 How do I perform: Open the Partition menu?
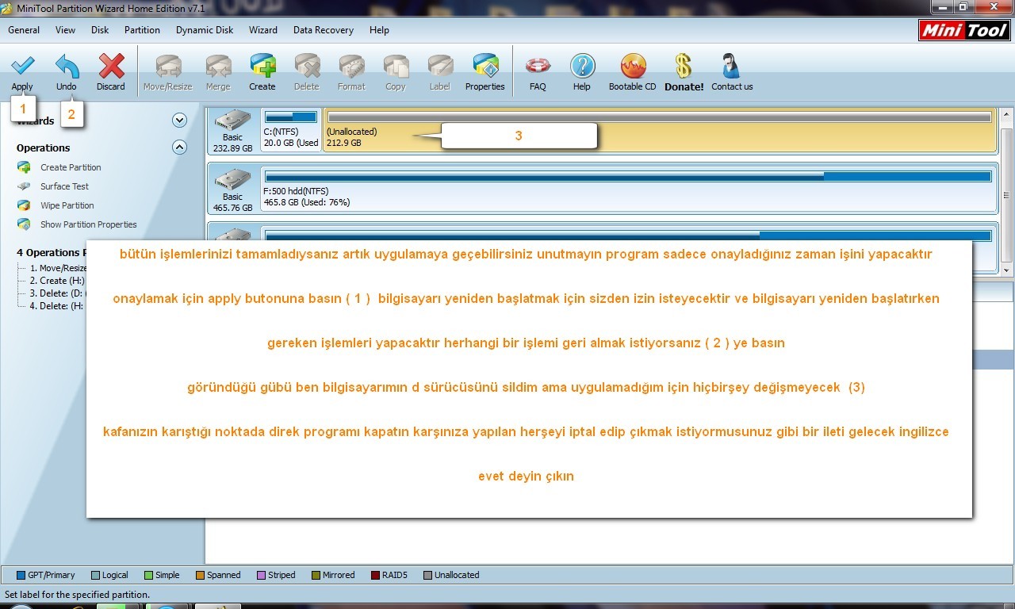pos(142,30)
